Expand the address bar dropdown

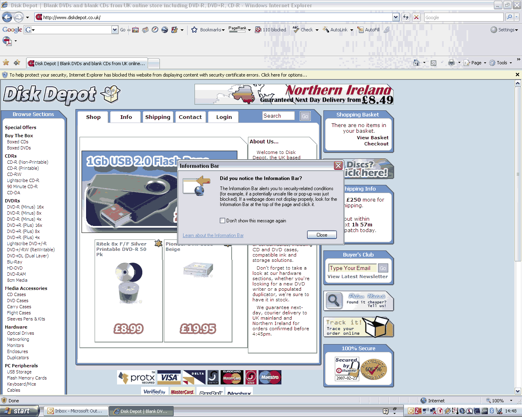(396, 17)
